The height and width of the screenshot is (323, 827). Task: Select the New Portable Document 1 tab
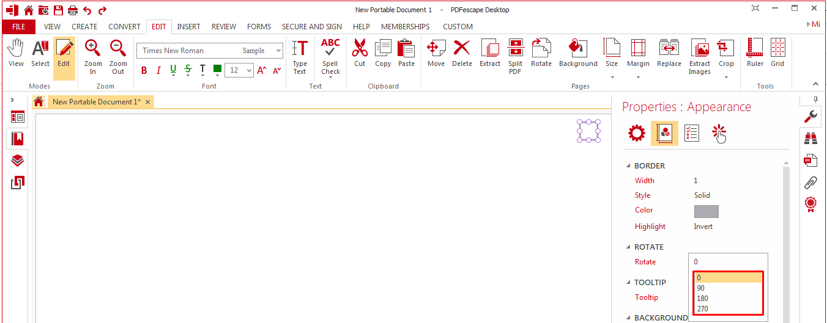click(96, 102)
